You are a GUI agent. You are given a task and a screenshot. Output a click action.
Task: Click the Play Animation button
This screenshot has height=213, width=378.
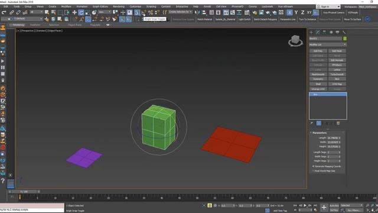305,205
